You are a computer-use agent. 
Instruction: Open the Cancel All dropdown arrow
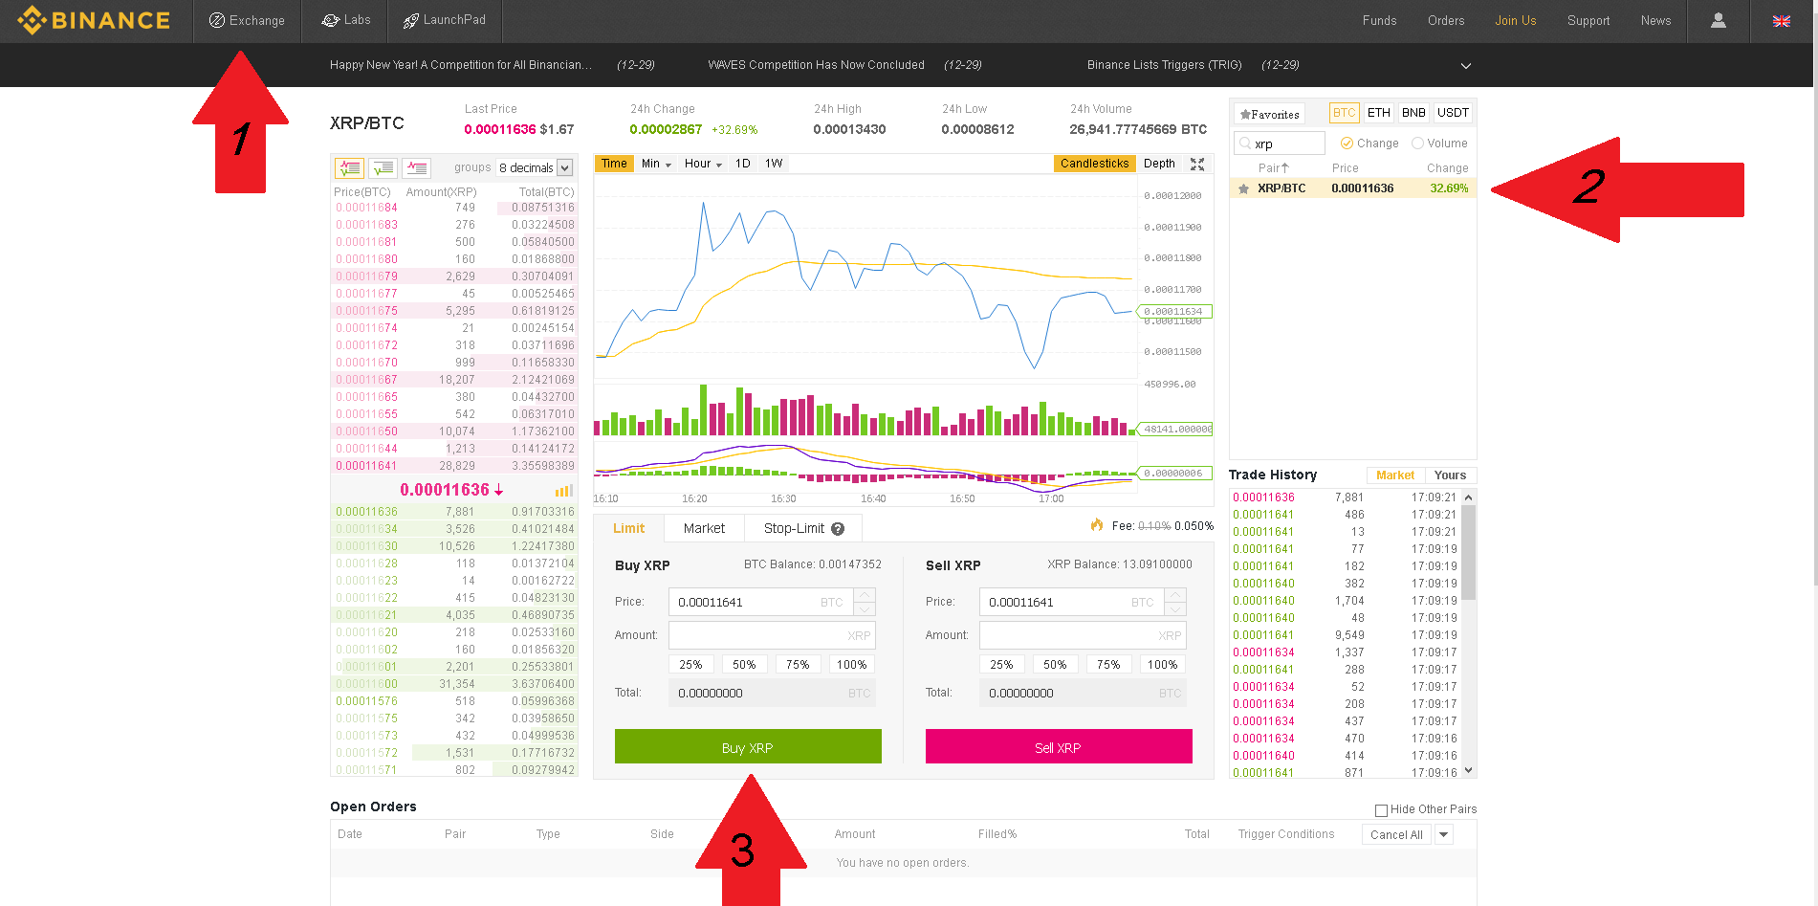click(1444, 834)
